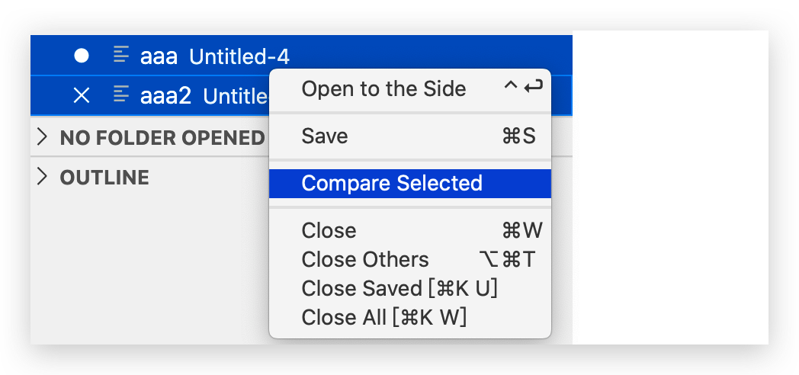Click the Untitled-4 description text
The image size is (799, 375).
coord(239,56)
